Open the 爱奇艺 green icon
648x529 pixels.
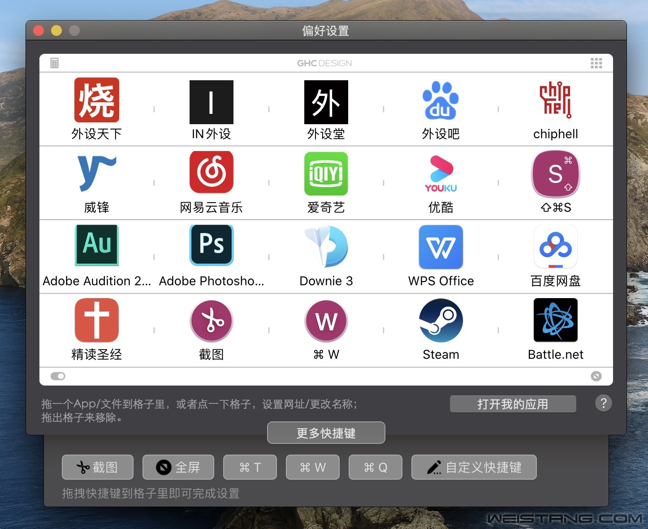pyautogui.click(x=326, y=174)
